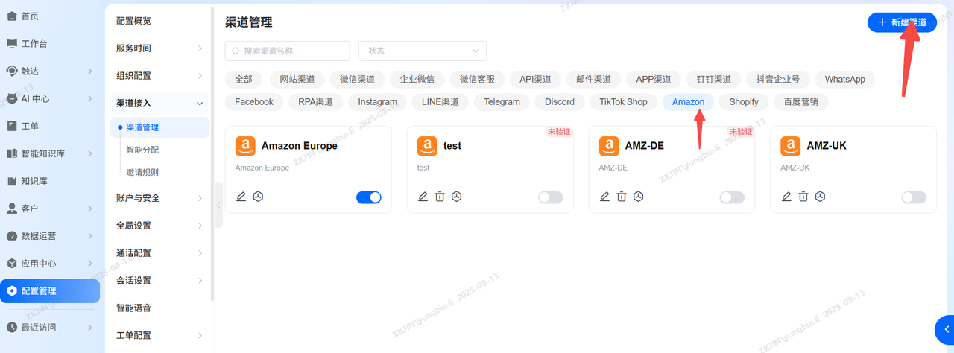Click the trash icon on AMZ-DE card
Image resolution: width=954 pixels, height=353 pixels.
[622, 197]
